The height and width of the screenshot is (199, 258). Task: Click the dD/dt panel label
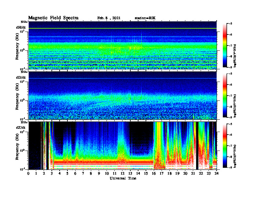[x=21, y=77]
